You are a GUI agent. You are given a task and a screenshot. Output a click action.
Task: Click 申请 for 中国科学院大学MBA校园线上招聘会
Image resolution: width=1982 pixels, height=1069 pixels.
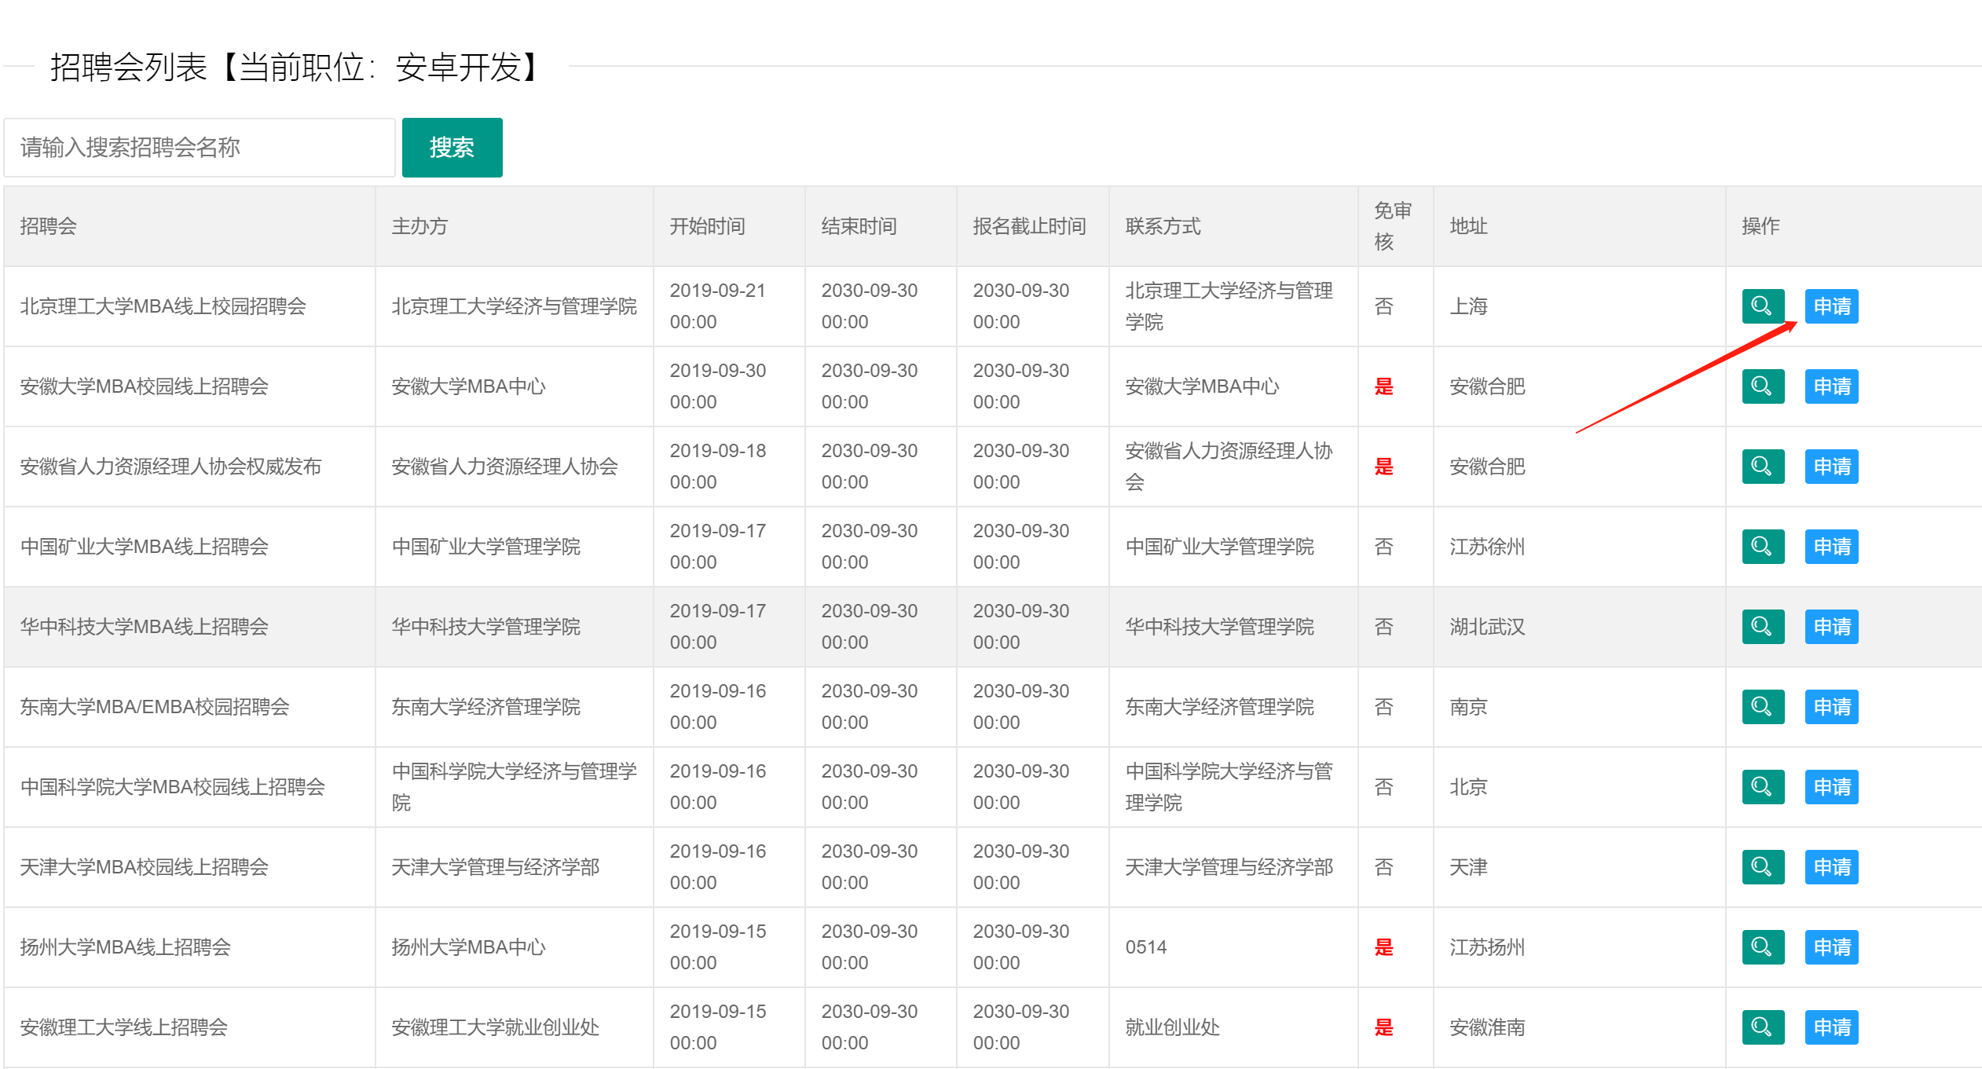pos(1832,787)
